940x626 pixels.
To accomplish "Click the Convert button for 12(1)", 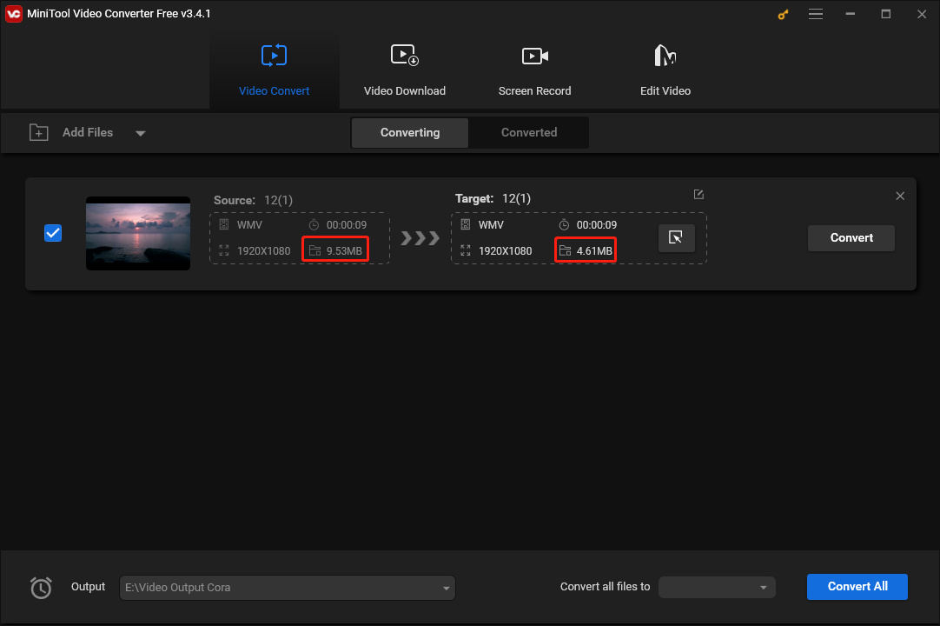I will point(851,237).
